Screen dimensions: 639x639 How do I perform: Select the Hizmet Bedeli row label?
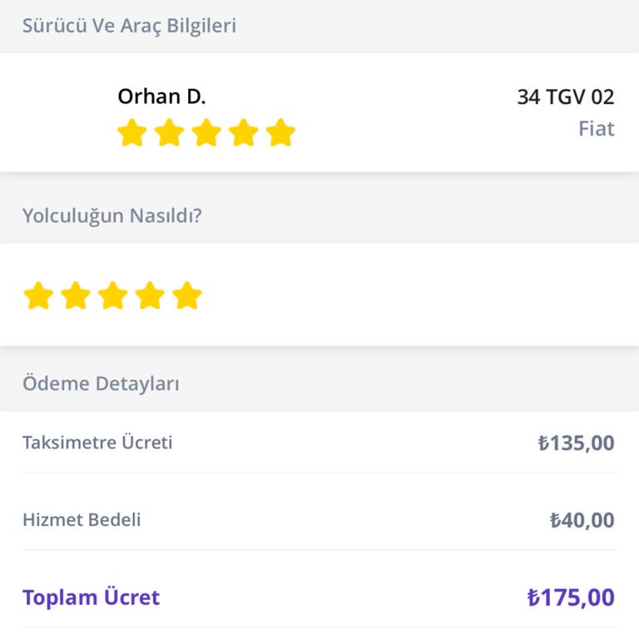tap(82, 521)
